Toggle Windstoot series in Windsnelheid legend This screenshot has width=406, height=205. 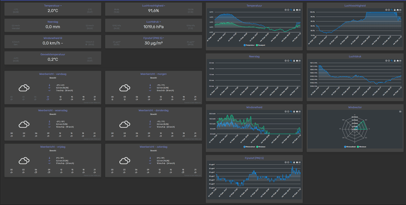[260, 147]
